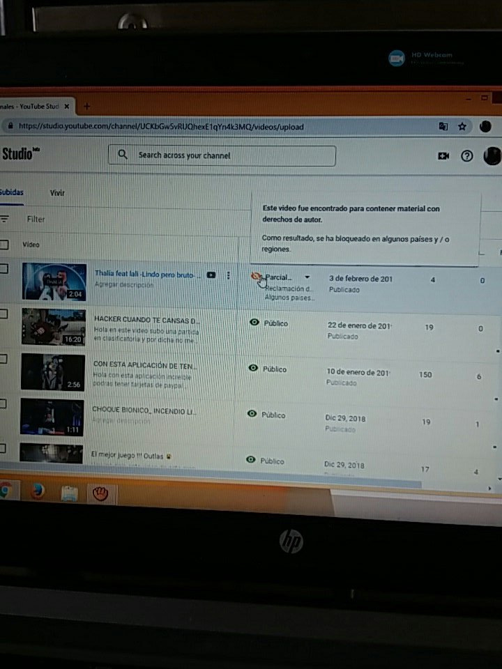Open three-dot options for Thalía video
This screenshot has width=502, height=669.
229,276
